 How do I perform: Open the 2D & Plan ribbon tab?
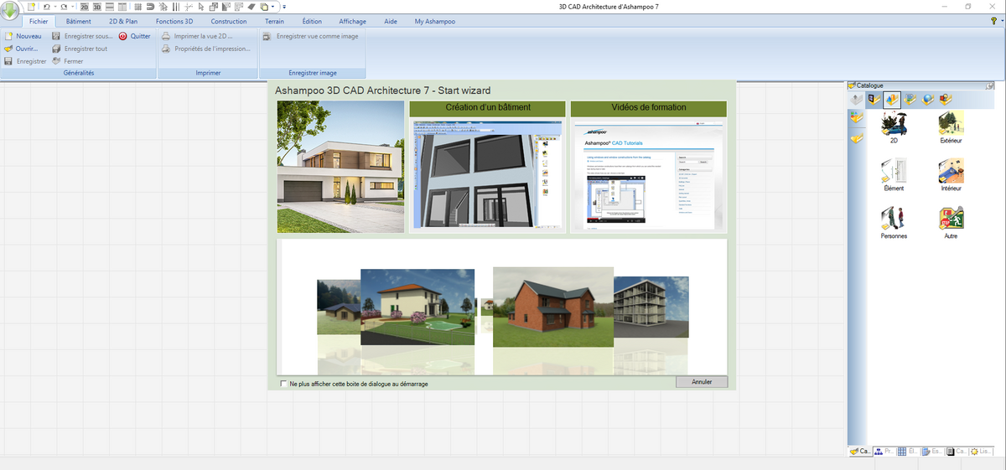[123, 21]
